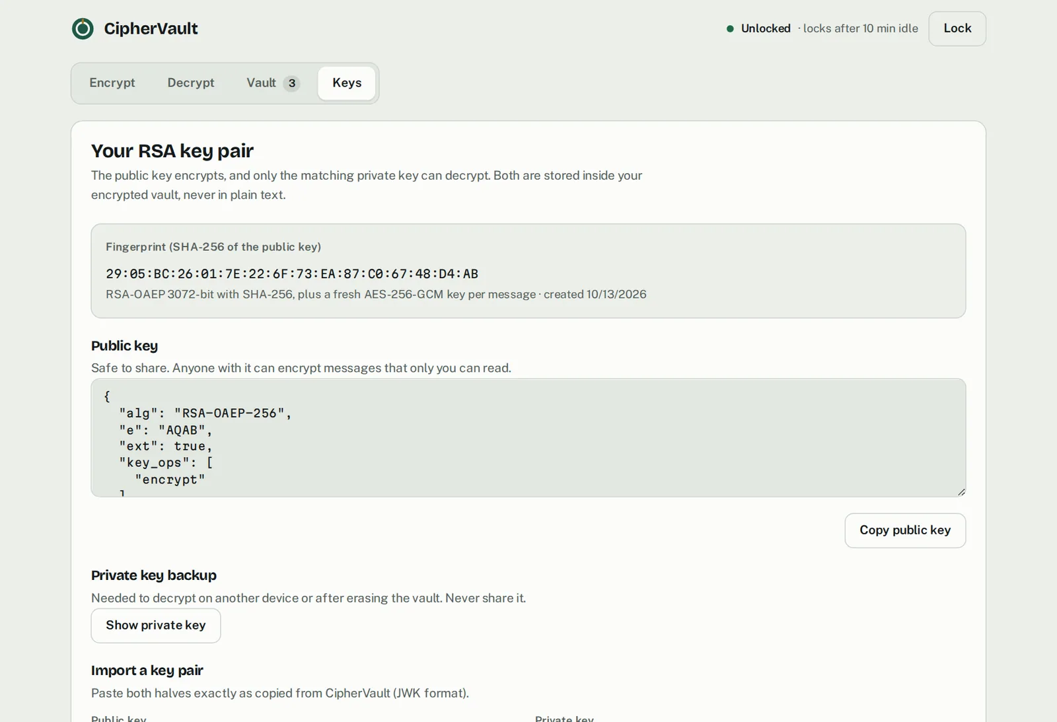Click the RSA-OAEP 3072-bit algorithm description line

[x=376, y=295]
